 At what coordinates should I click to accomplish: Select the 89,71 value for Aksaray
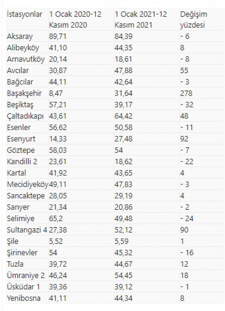tap(58, 36)
